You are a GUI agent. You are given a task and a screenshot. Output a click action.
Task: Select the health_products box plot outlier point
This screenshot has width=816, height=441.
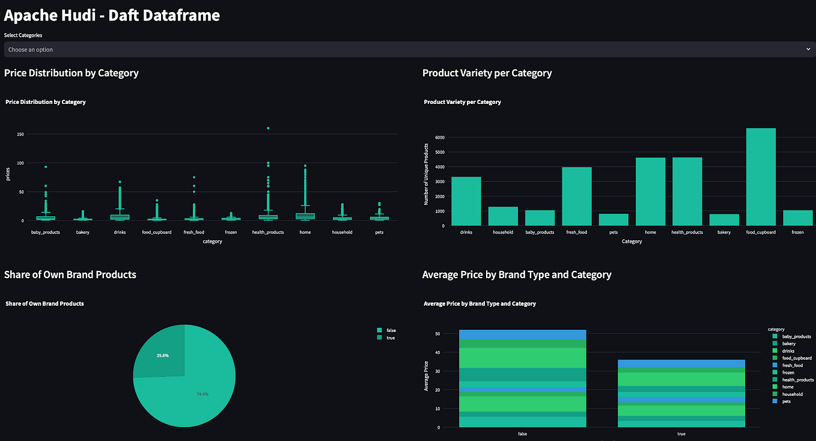click(x=268, y=127)
